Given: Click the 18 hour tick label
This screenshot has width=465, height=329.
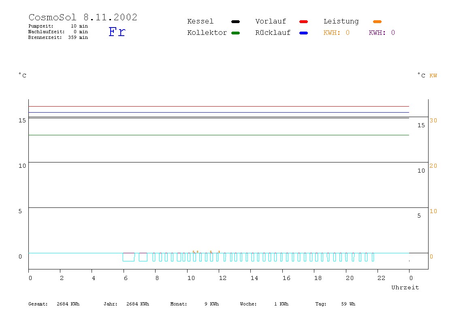Looking at the screenshot, I should pos(318,278).
